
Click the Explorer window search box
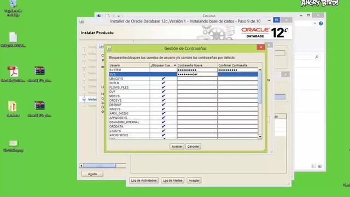point(308,57)
